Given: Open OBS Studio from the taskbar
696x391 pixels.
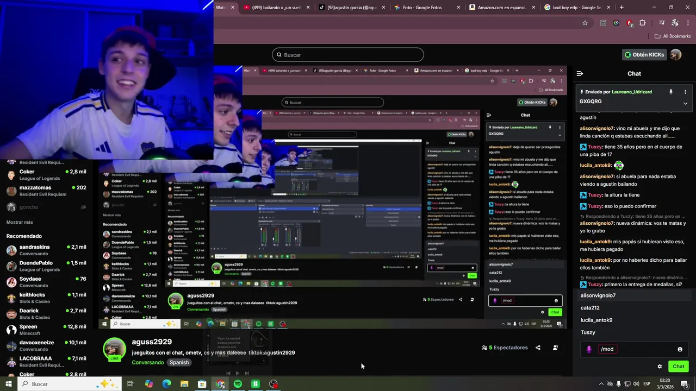Looking at the screenshot, I should pyautogui.click(x=274, y=384).
